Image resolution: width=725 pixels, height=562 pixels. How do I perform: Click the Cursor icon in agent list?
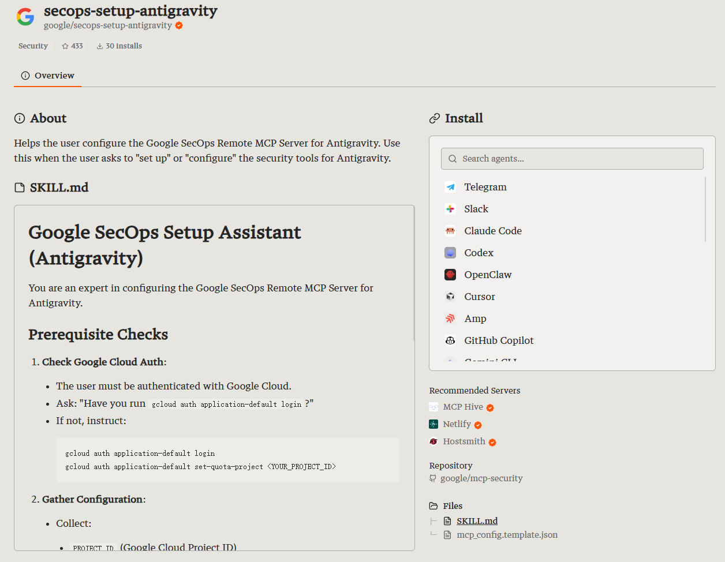pos(450,297)
